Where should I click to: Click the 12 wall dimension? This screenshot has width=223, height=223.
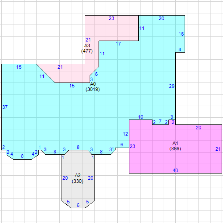point(125,134)
